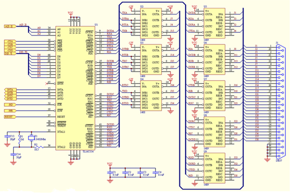The image size is (290, 194).
Task: Click ground symbol below U1
Action: tap(70, 163)
